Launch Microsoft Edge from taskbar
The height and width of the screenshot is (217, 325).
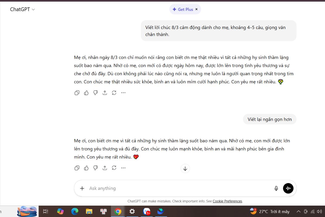tap(75, 211)
